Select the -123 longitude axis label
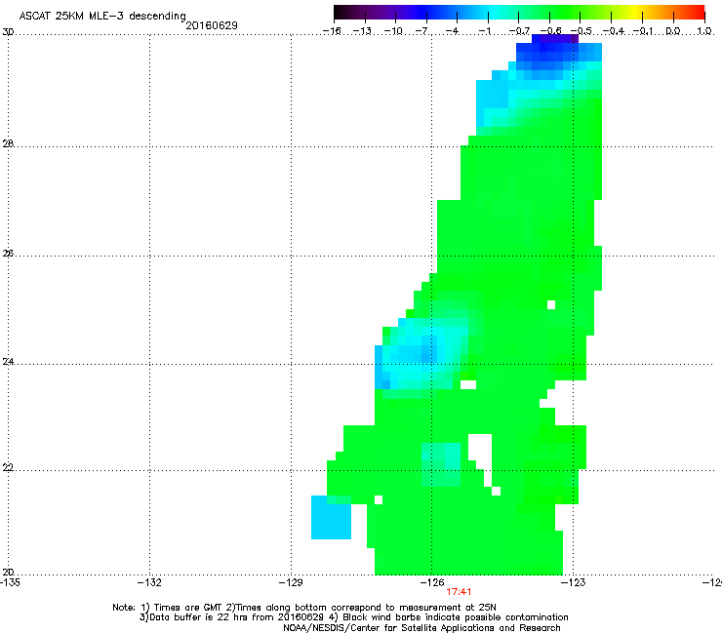 click(x=574, y=582)
